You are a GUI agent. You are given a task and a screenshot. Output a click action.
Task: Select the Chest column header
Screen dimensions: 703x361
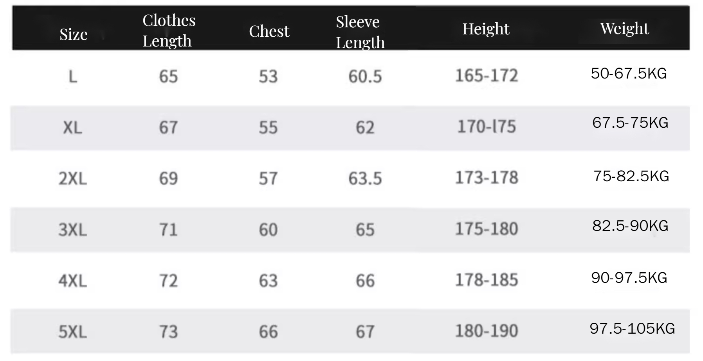[x=269, y=31]
